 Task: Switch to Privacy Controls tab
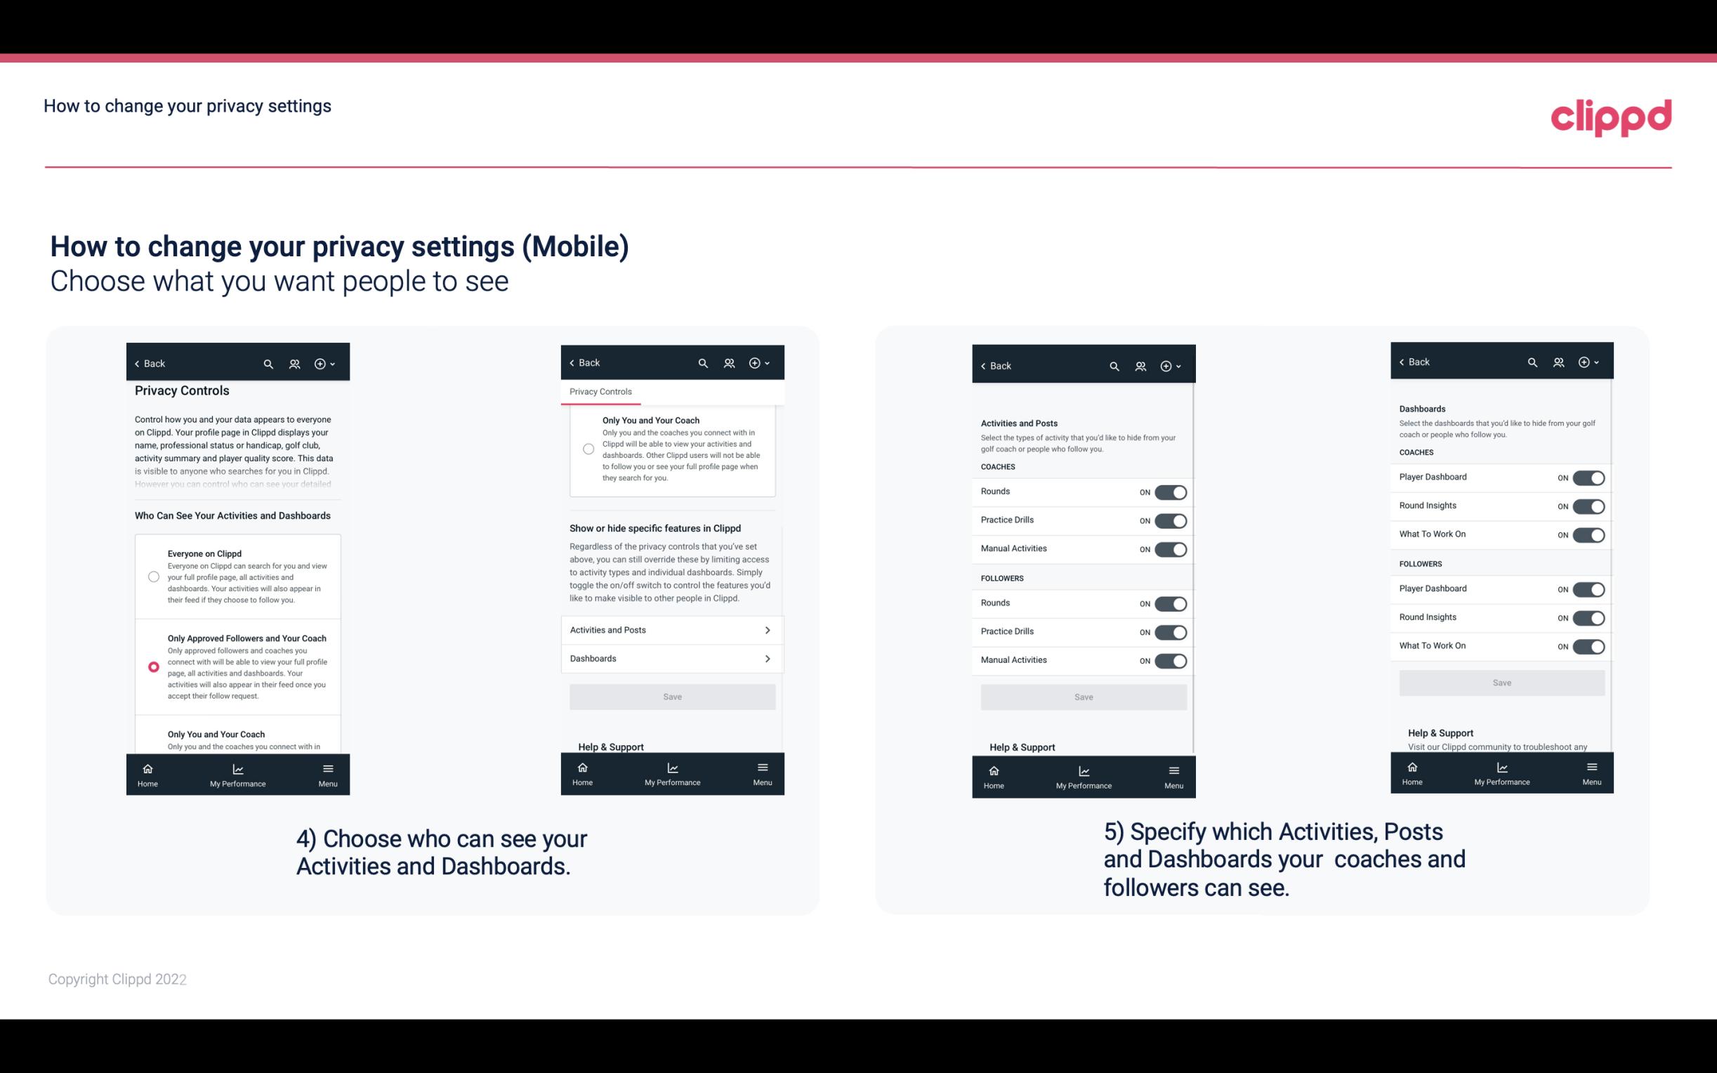click(x=600, y=392)
